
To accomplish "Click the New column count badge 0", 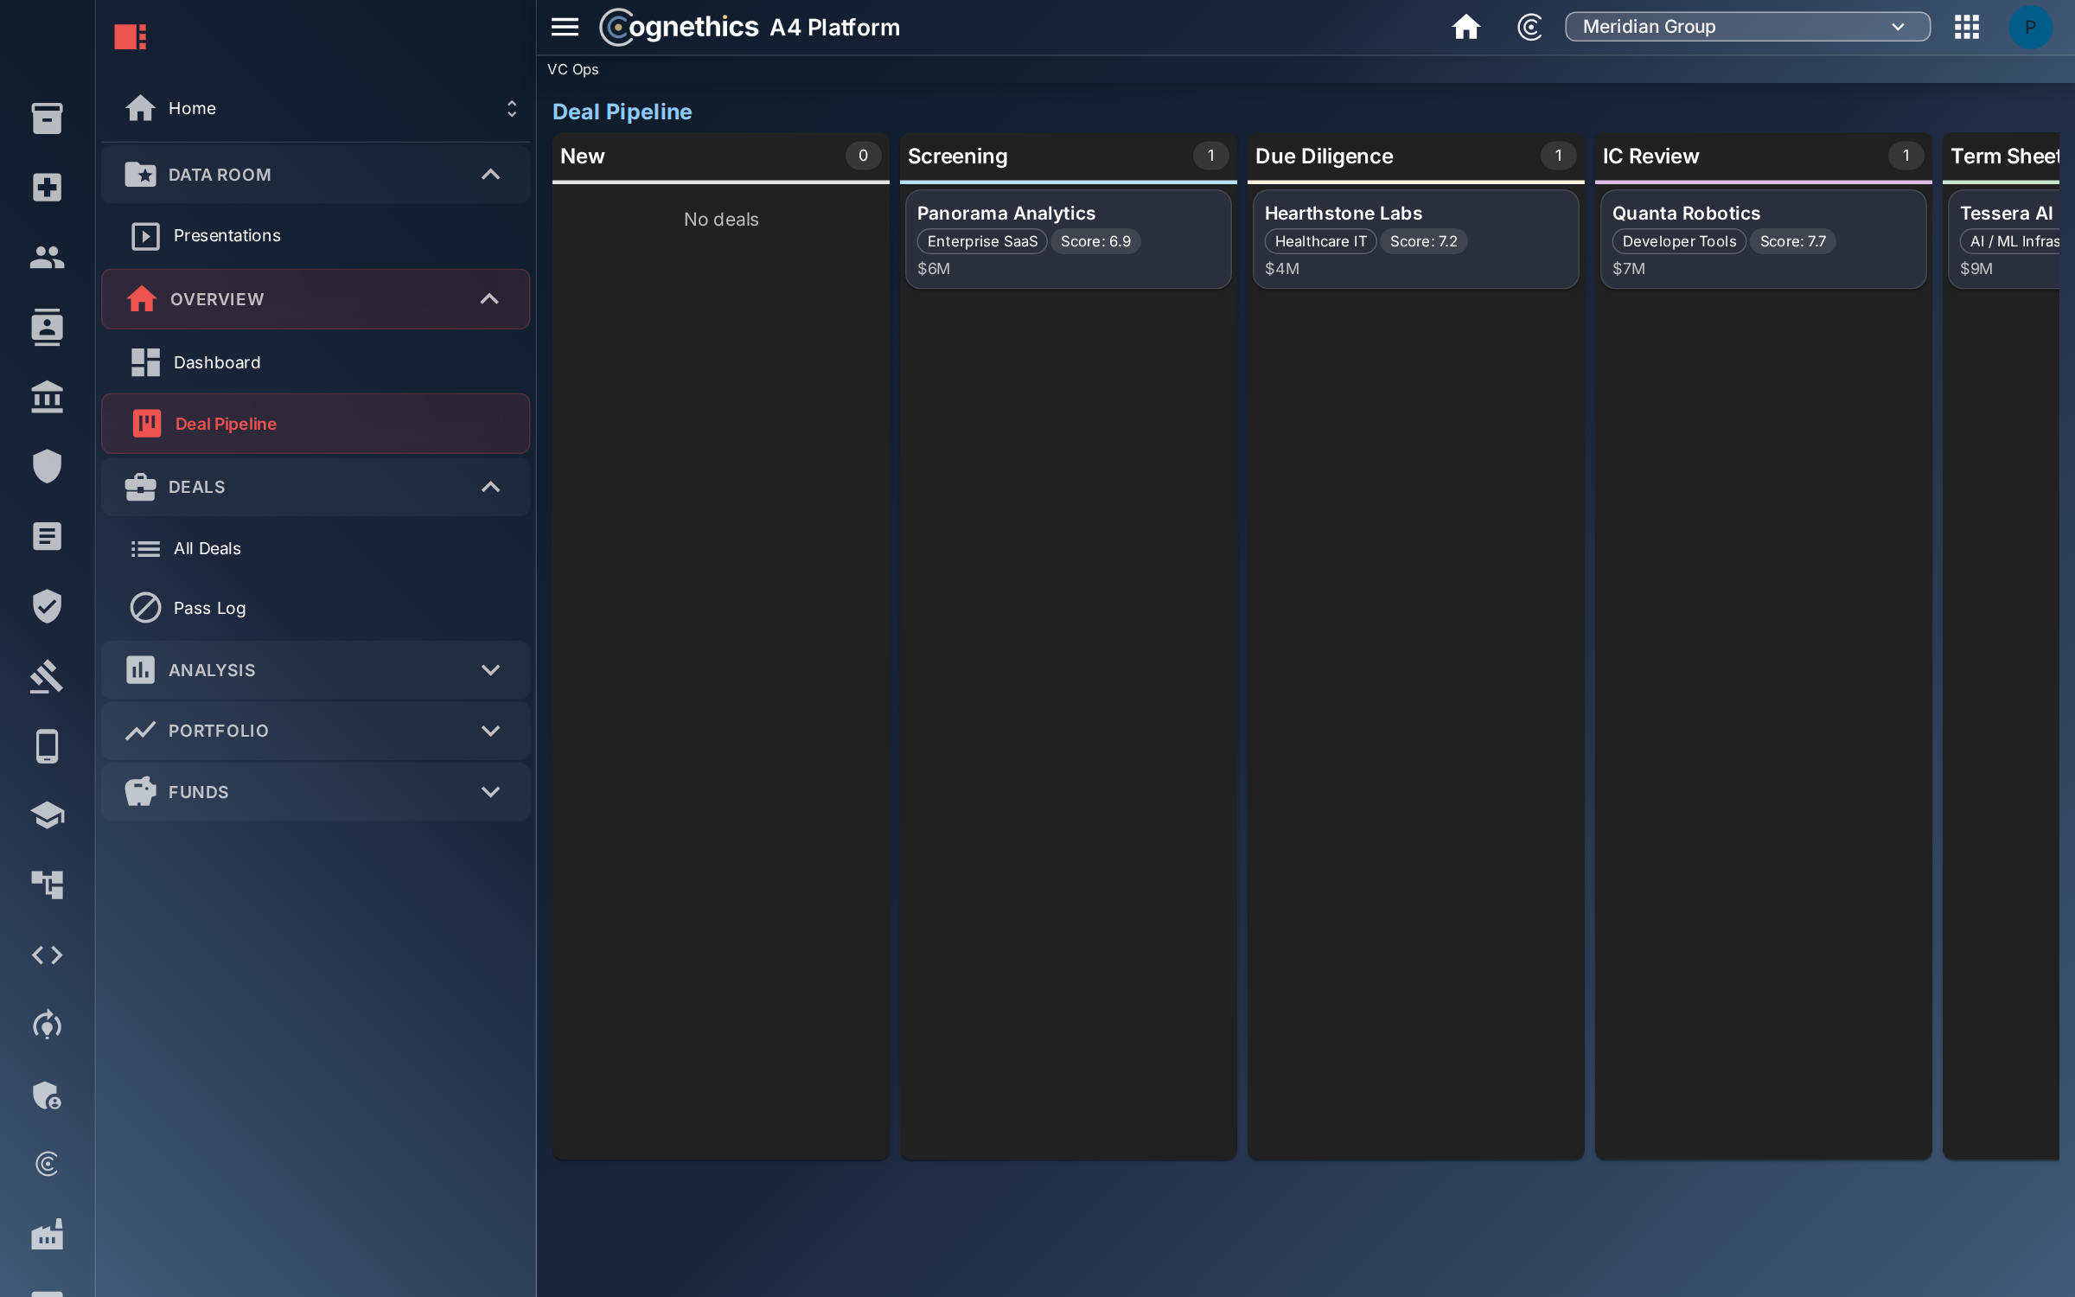I will (x=863, y=156).
